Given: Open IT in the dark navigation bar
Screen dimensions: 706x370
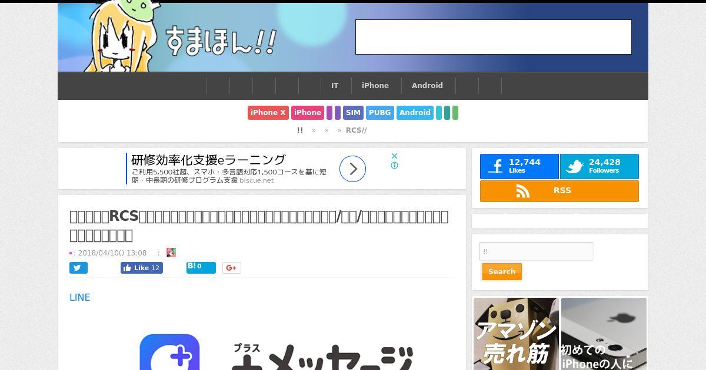Looking at the screenshot, I should 335,86.
